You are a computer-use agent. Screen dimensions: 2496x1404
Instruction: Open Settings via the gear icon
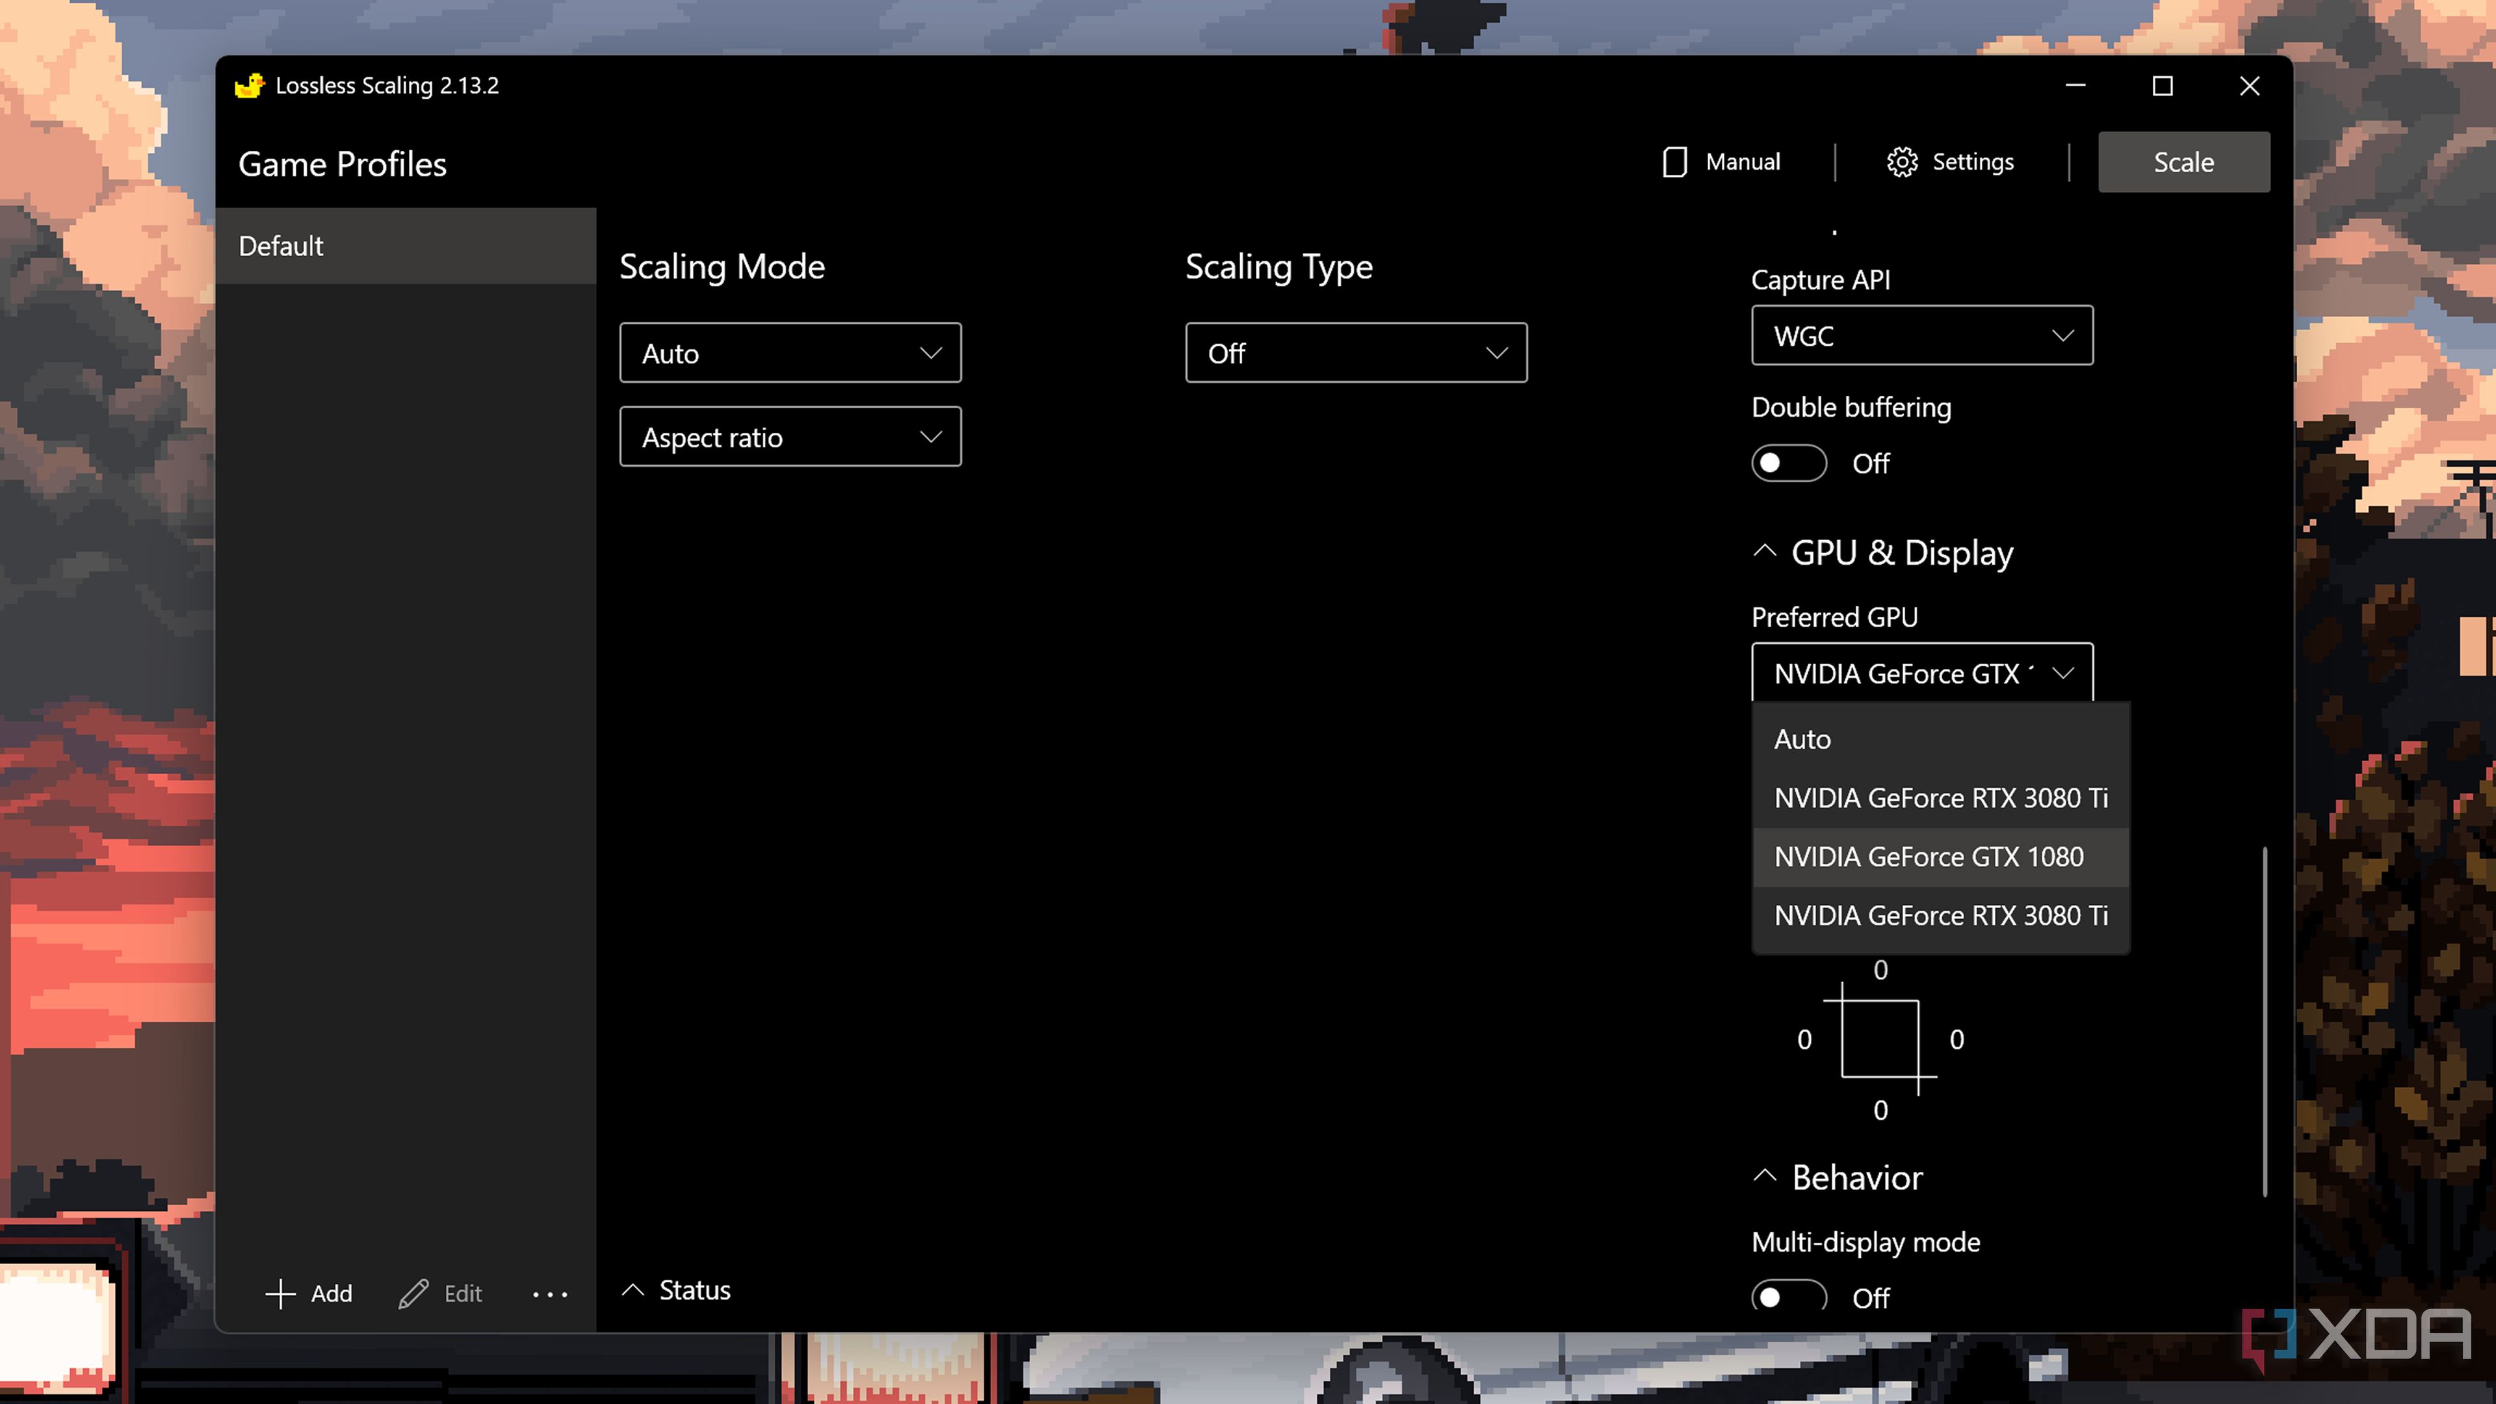[1902, 162]
